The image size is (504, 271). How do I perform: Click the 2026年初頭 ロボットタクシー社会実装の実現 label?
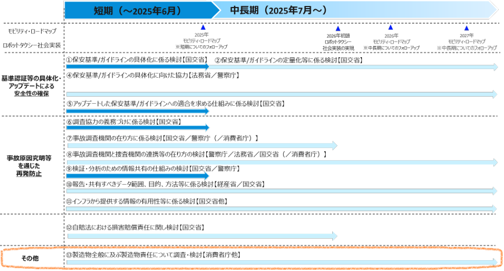coord(338,42)
